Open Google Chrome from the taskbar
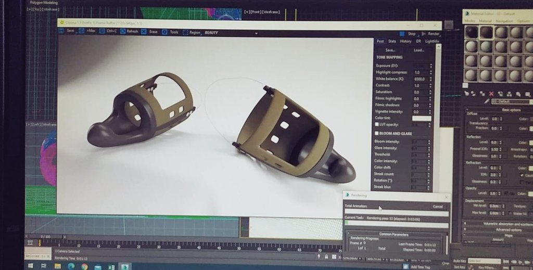The height and width of the screenshot is (270, 533). click(85, 266)
